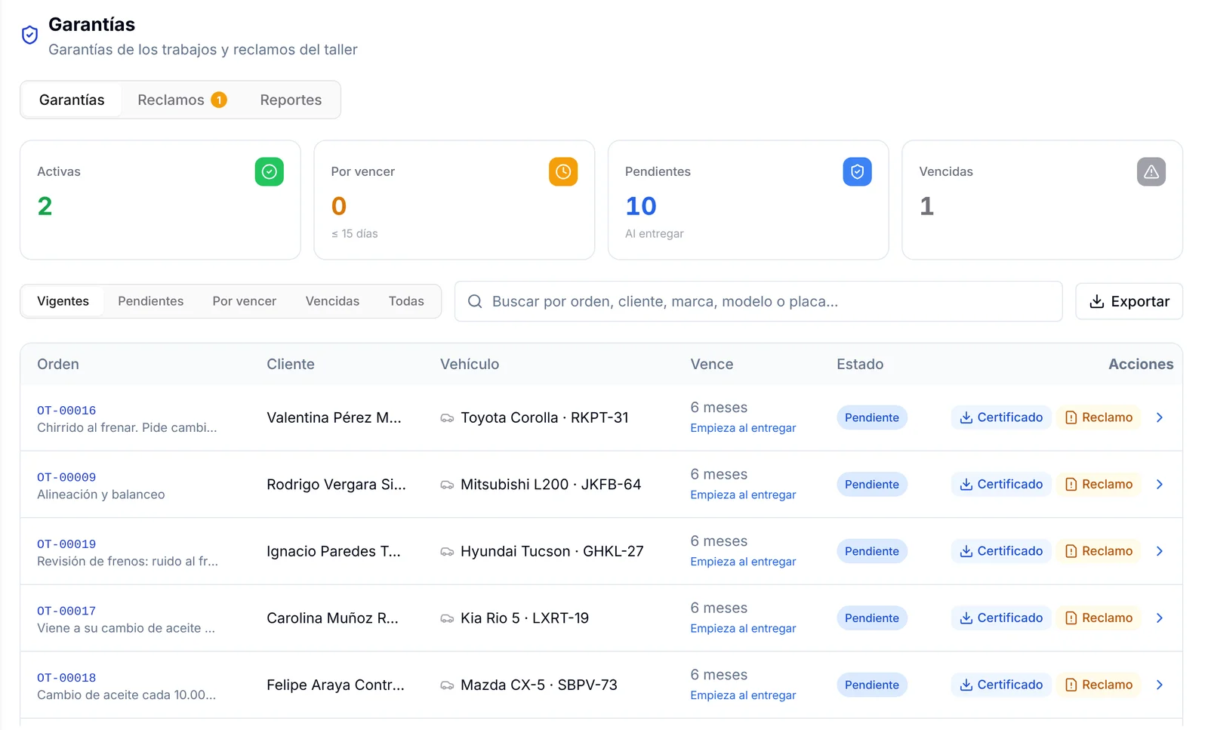1208x730 pixels.
Task: Open order link OT-00018
Action: [x=66, y=678]
